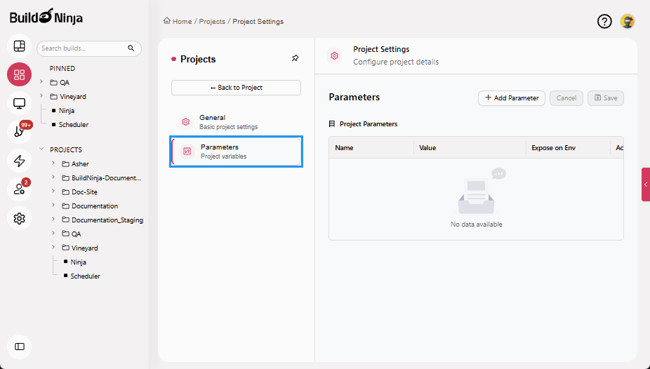This screenshot has height=369, width=650.
Task: Click Add Parameter button
Action: click(512, 98)
